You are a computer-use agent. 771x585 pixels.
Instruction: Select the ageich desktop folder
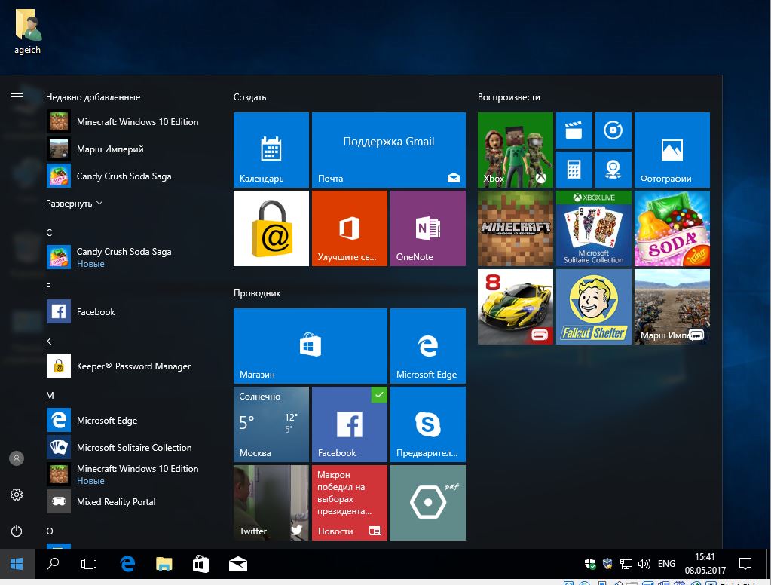coord(28,31)
